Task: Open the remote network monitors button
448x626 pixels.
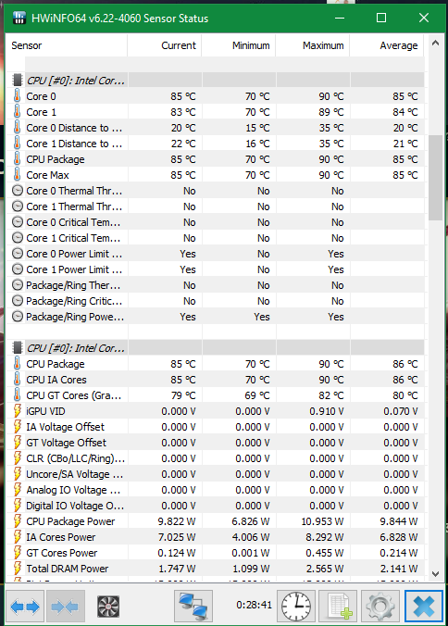Action: pyautogui.click(x=193, y=606)
